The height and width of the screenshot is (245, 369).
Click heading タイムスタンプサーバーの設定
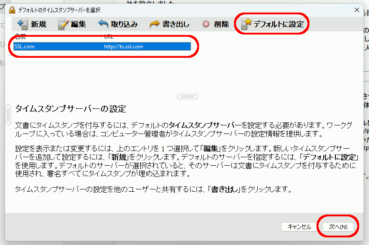pyautogui.click(x=70, y=109)
